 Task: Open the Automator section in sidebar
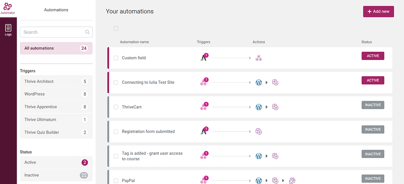(x=8, y=8)
